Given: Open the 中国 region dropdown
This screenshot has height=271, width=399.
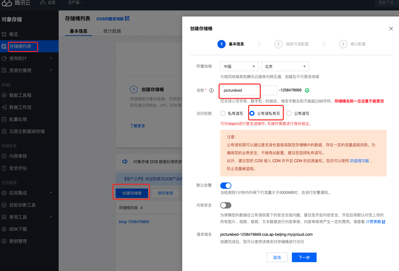Looking at the screenshot, I should [239, 66].
